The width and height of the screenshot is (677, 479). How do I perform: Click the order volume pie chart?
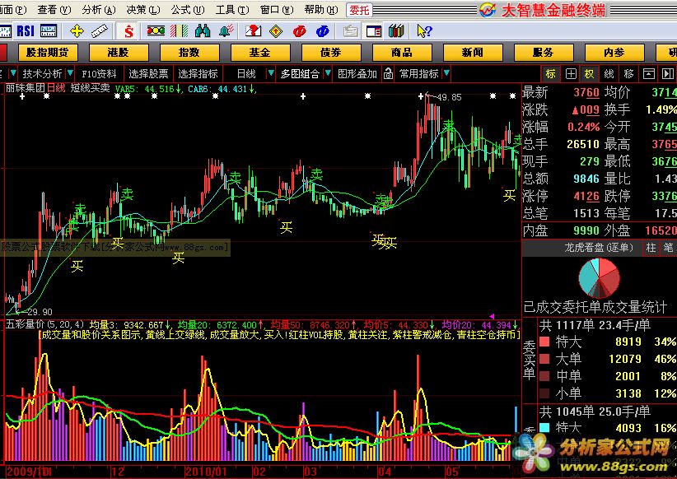click(x=599, y=278)
